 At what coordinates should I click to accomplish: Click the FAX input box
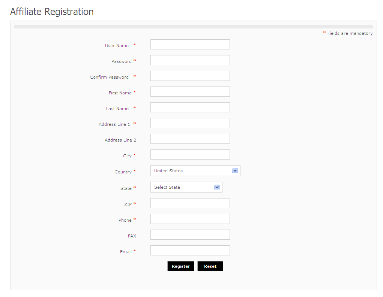coord(190,235)
